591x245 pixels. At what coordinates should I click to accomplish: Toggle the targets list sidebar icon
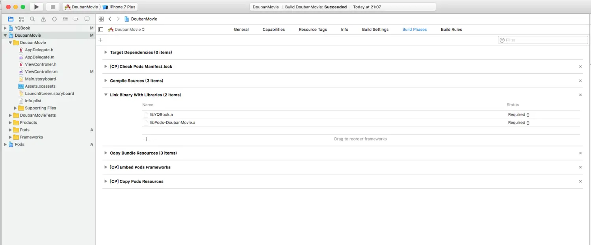[101, 30]
